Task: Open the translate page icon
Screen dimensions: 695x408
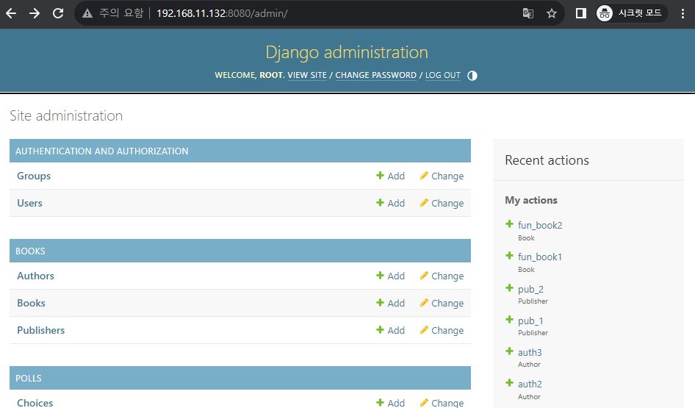Action: click(528, 13)
